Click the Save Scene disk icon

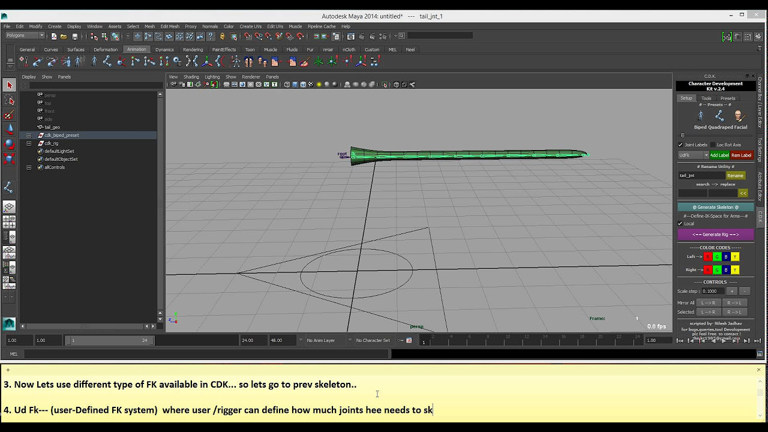74,36
